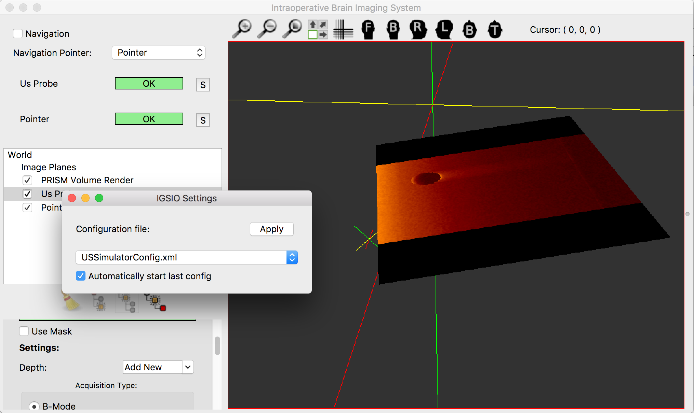Click the zoom out magnifier icon
This screenshot has height=413, width=694.
pyautogui.click(x=267, y=29)
